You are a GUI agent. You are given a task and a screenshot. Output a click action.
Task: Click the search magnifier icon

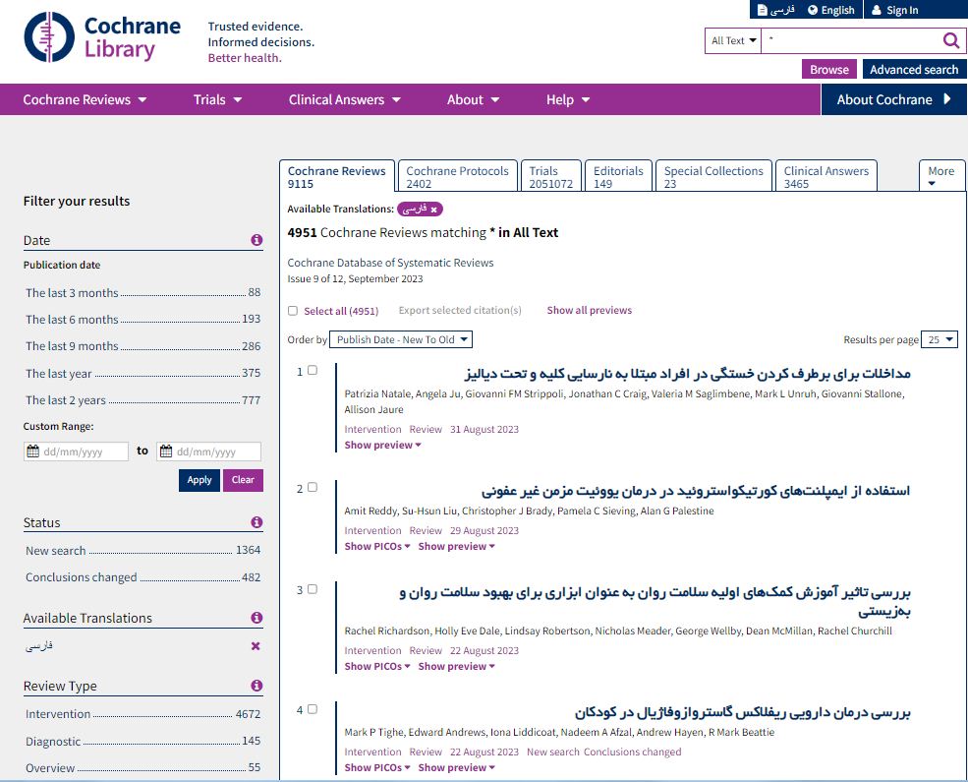950,40
